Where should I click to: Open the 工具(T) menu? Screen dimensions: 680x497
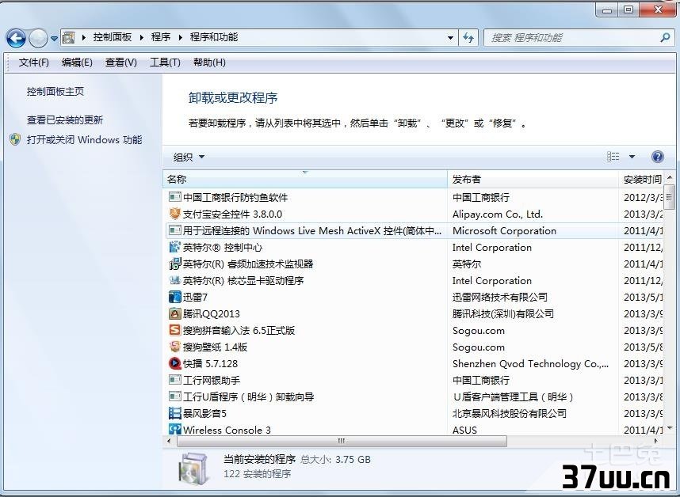click(x=165, y=63)
